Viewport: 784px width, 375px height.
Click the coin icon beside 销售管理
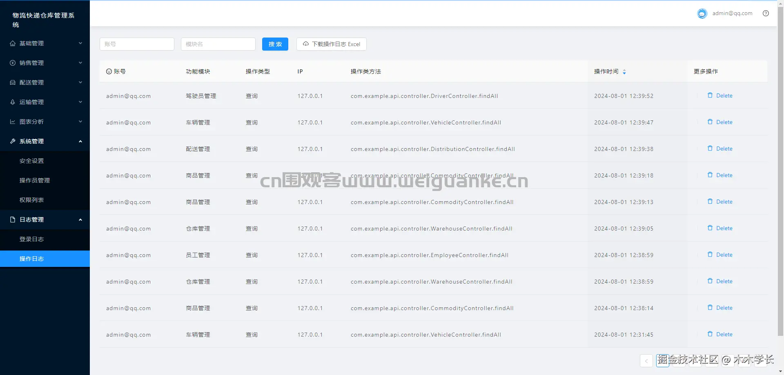[13, 63]
